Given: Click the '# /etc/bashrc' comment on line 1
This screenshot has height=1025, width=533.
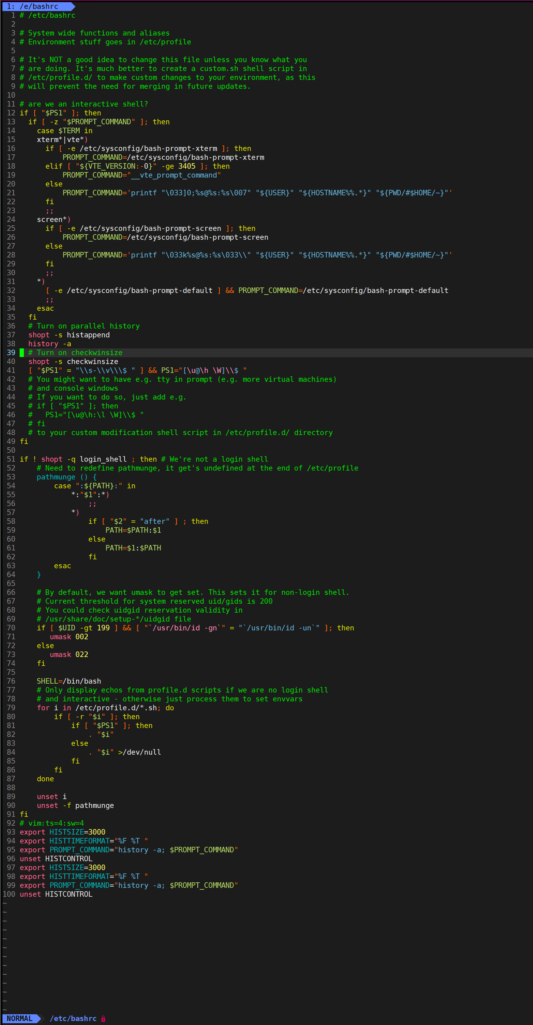Looking at the screenshot, I should (x=47, y=15).
